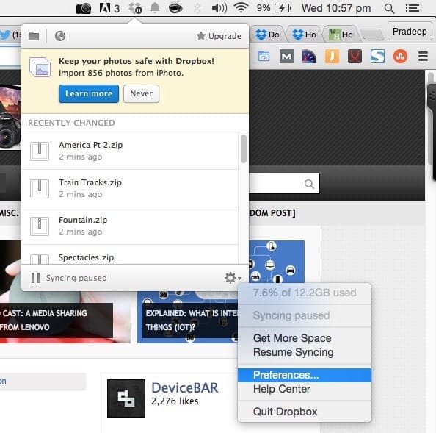Open the Dropbox folder icon in popup
This screenshot has height=433, width=436.
point(34,36)
